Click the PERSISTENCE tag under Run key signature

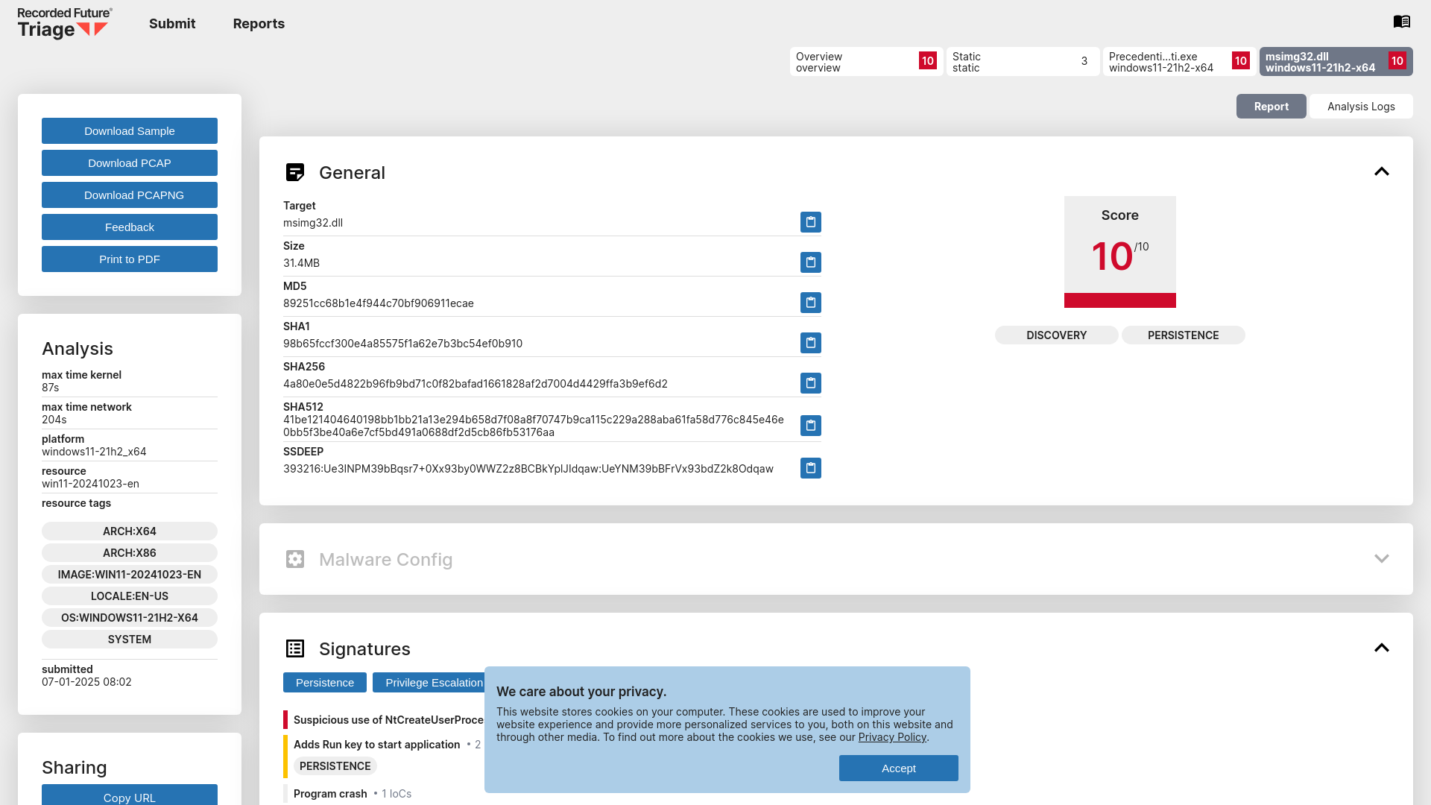coord(335,766)
